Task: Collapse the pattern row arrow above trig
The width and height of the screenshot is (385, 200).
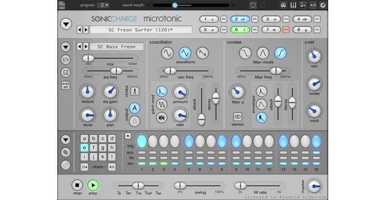Action: (128, 136)
